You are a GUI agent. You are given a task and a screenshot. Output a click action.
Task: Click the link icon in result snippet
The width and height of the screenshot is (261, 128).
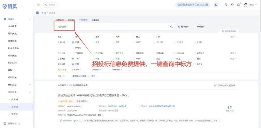(61, 121)
